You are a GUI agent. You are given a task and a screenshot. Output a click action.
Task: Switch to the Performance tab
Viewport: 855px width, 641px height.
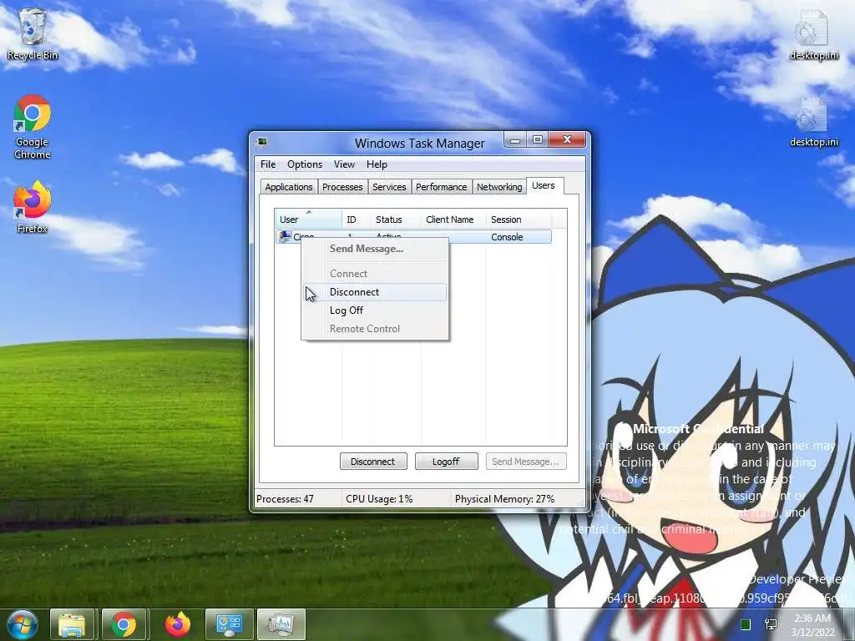pyautogui.click(x=441, y=187)
